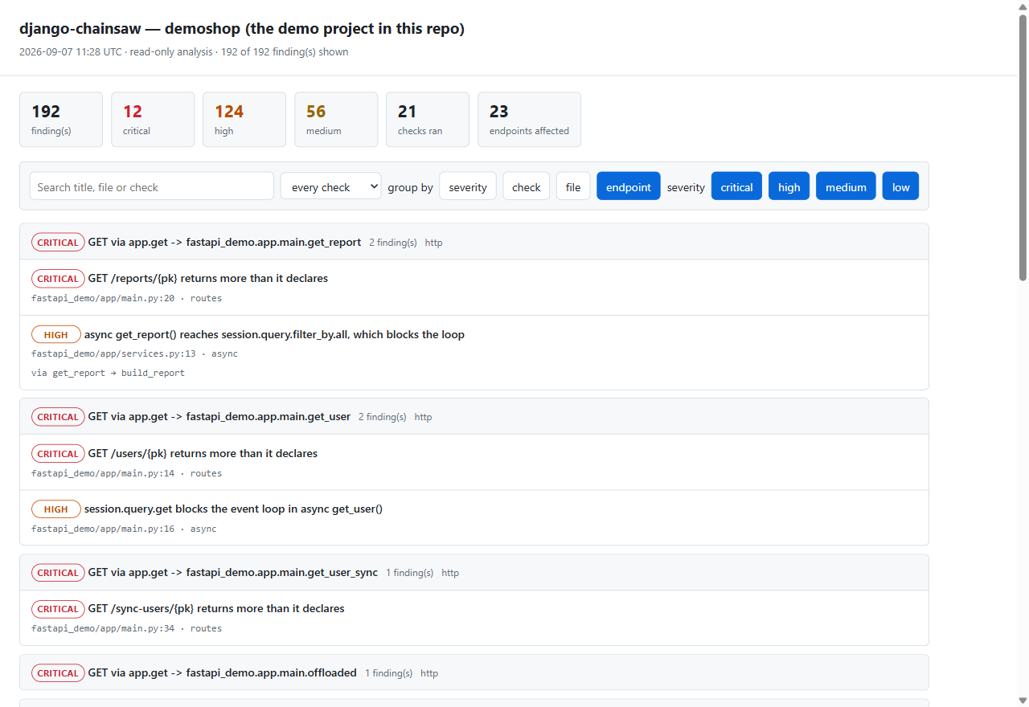Click the timestamp line '2026-09-07 11:28 UTC'

(71, 51)
